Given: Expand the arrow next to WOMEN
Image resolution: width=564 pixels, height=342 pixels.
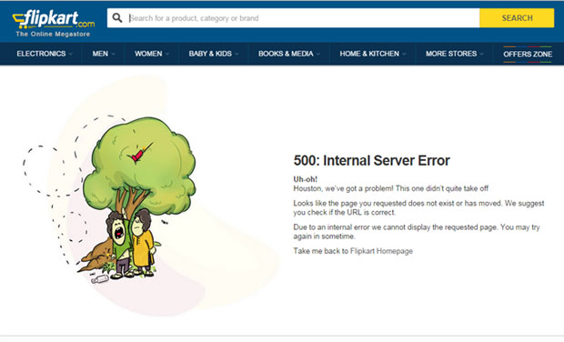Looking at the screenshot, I should (x=167, y=54).
